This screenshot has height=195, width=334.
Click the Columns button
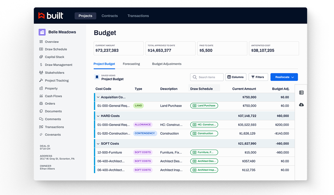point(235,77)
